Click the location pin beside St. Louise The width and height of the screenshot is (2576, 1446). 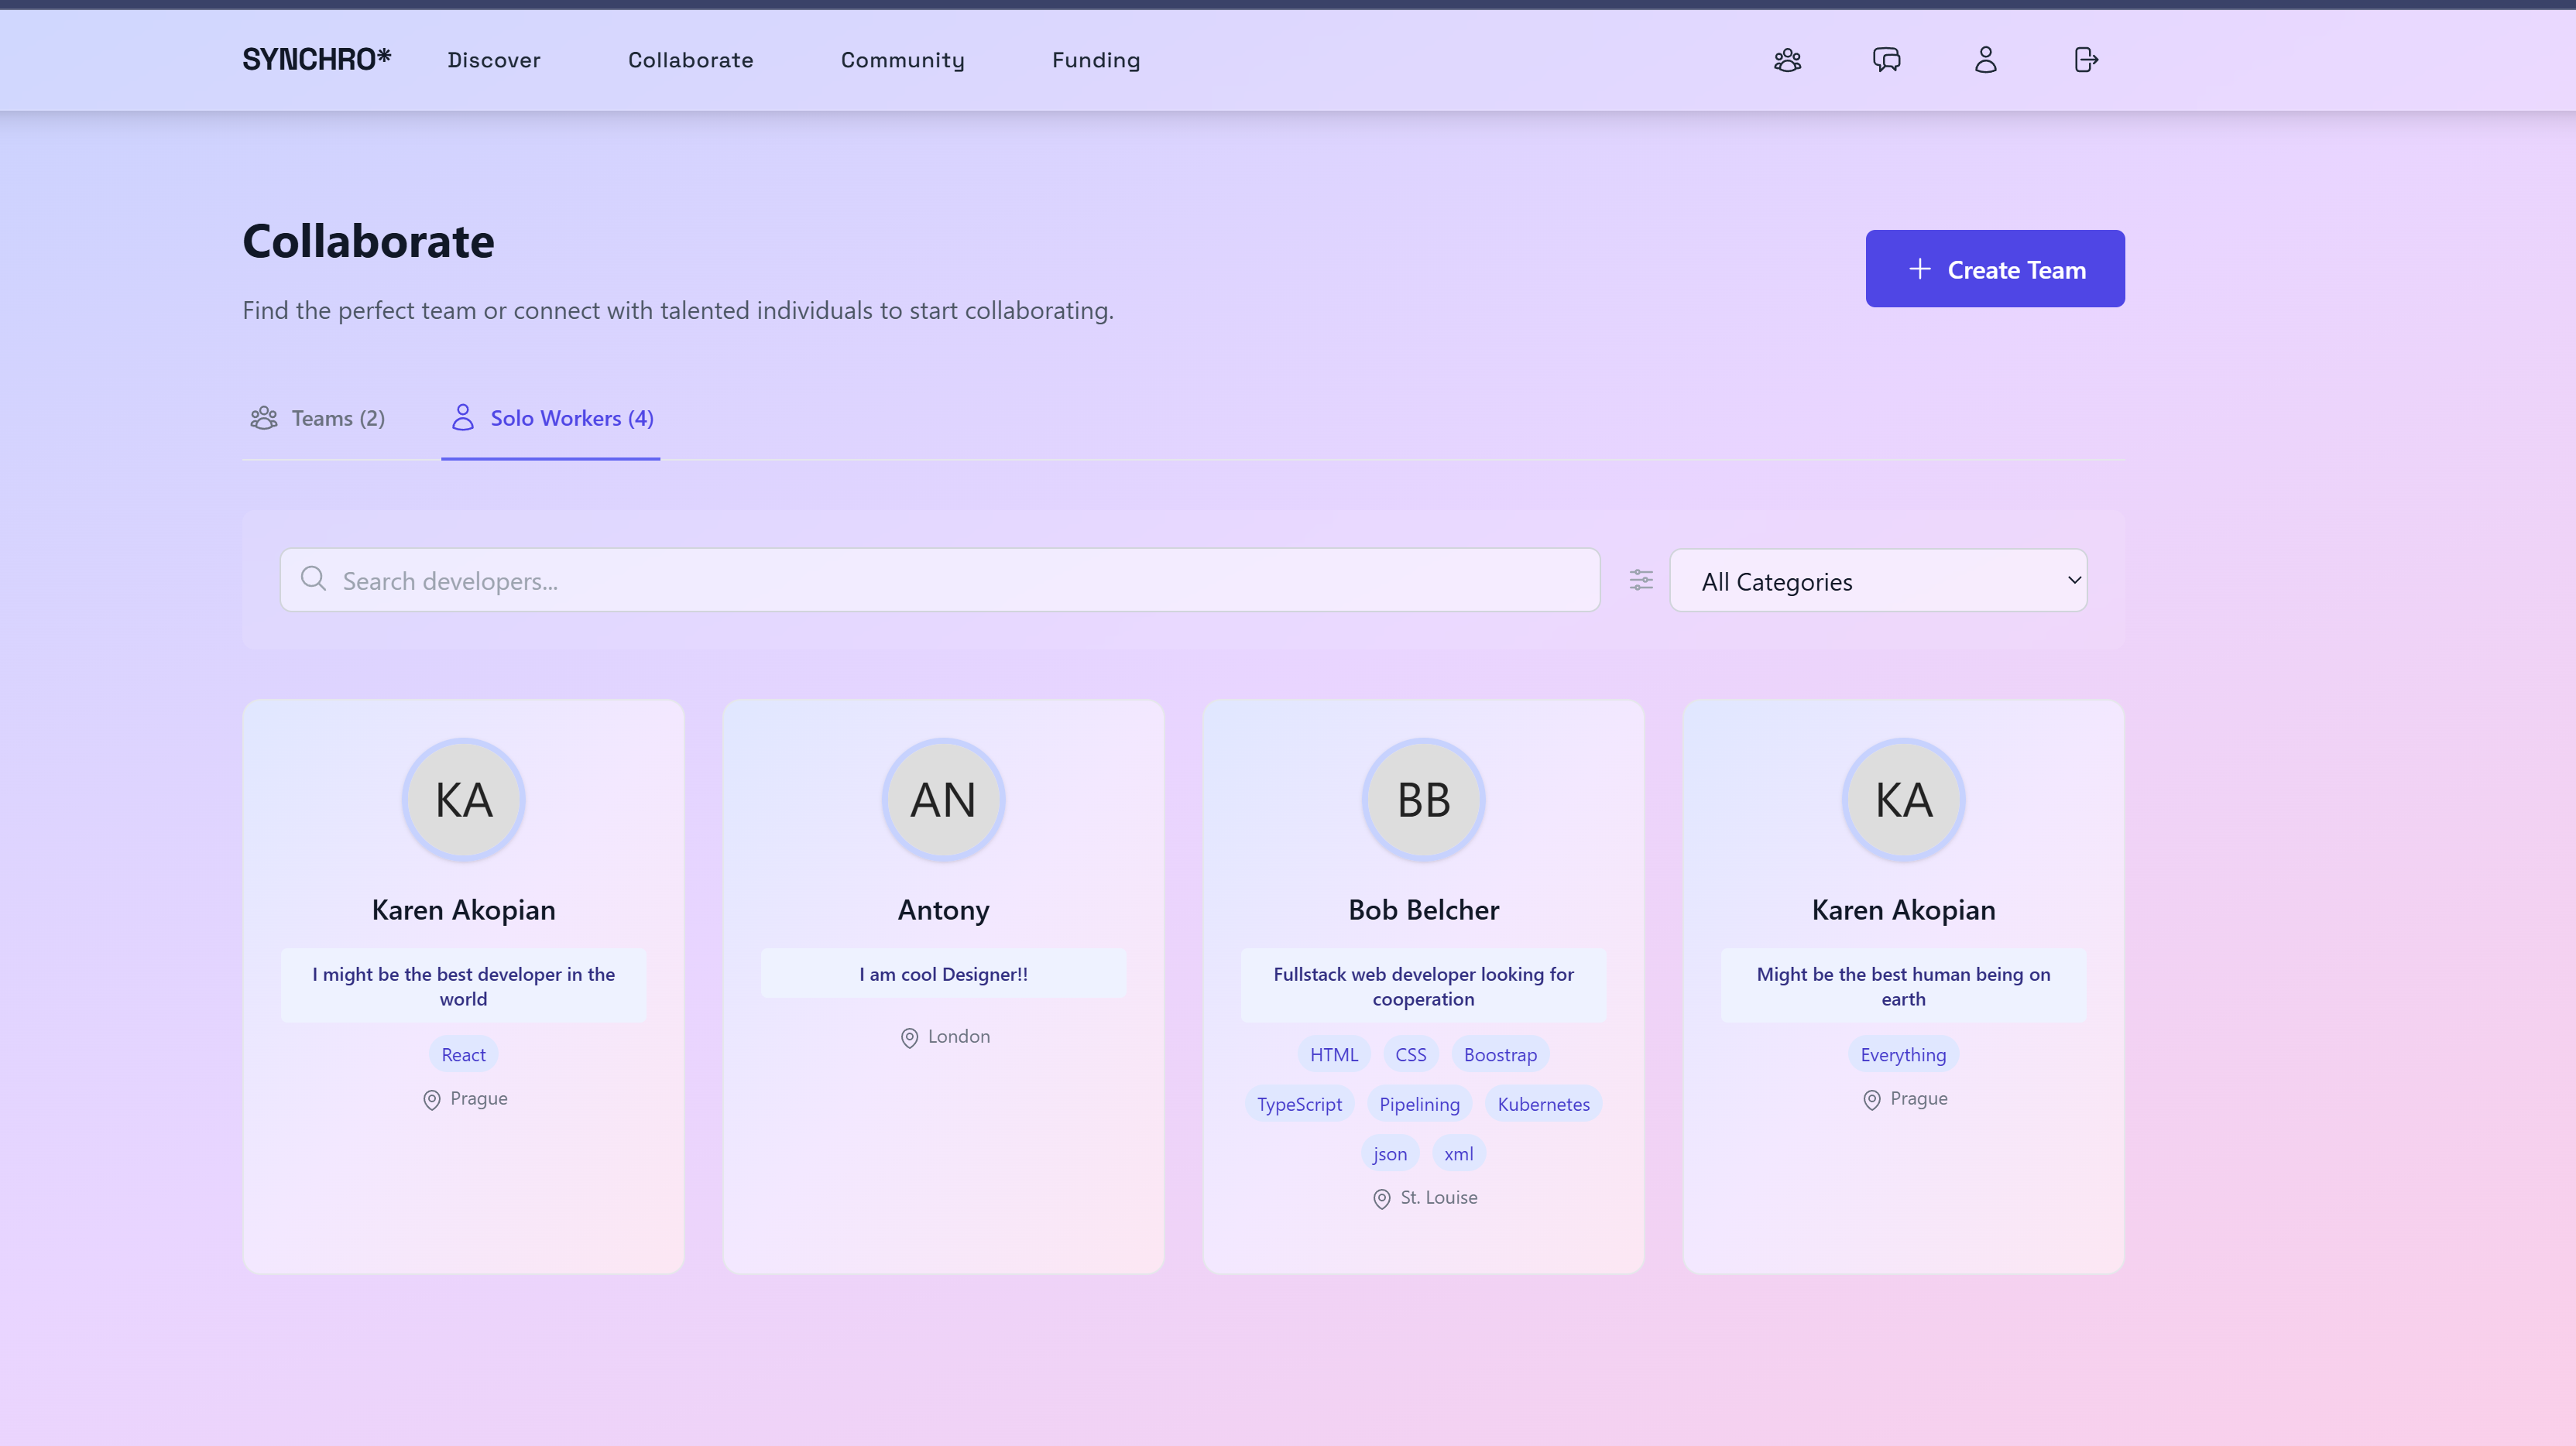(1381, 1199)
